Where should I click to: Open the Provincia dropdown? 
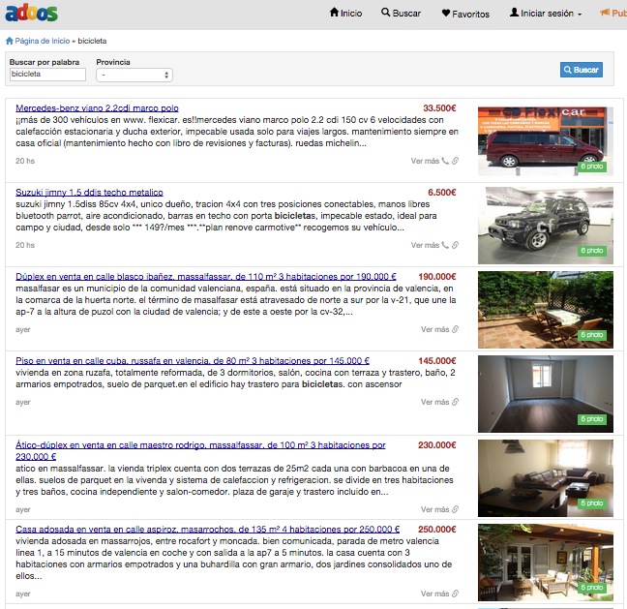click(134, 75)
